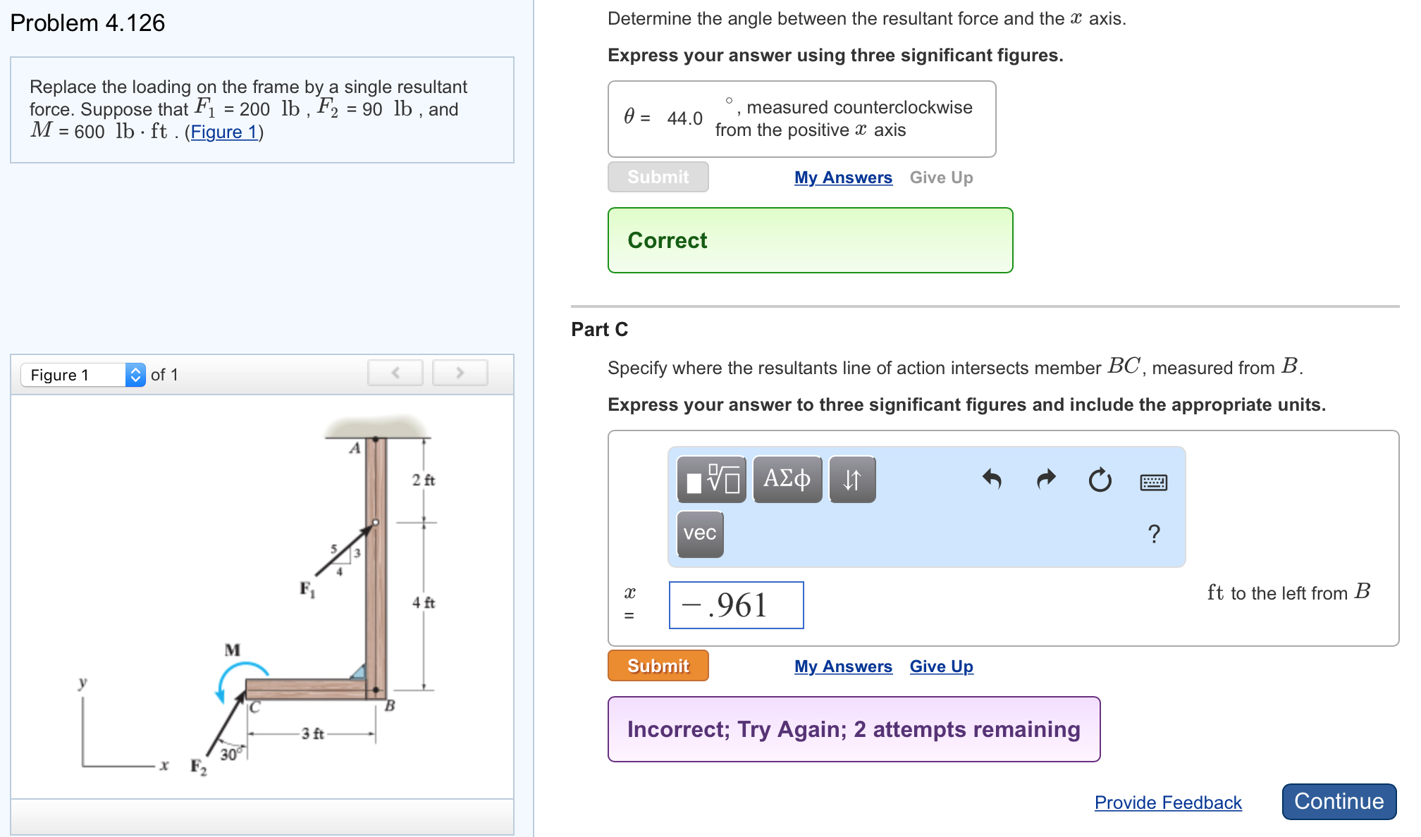Click the x answer input box
This screenshot has height=837, width=1421.
pyautogui.click(x=736, y=605)
